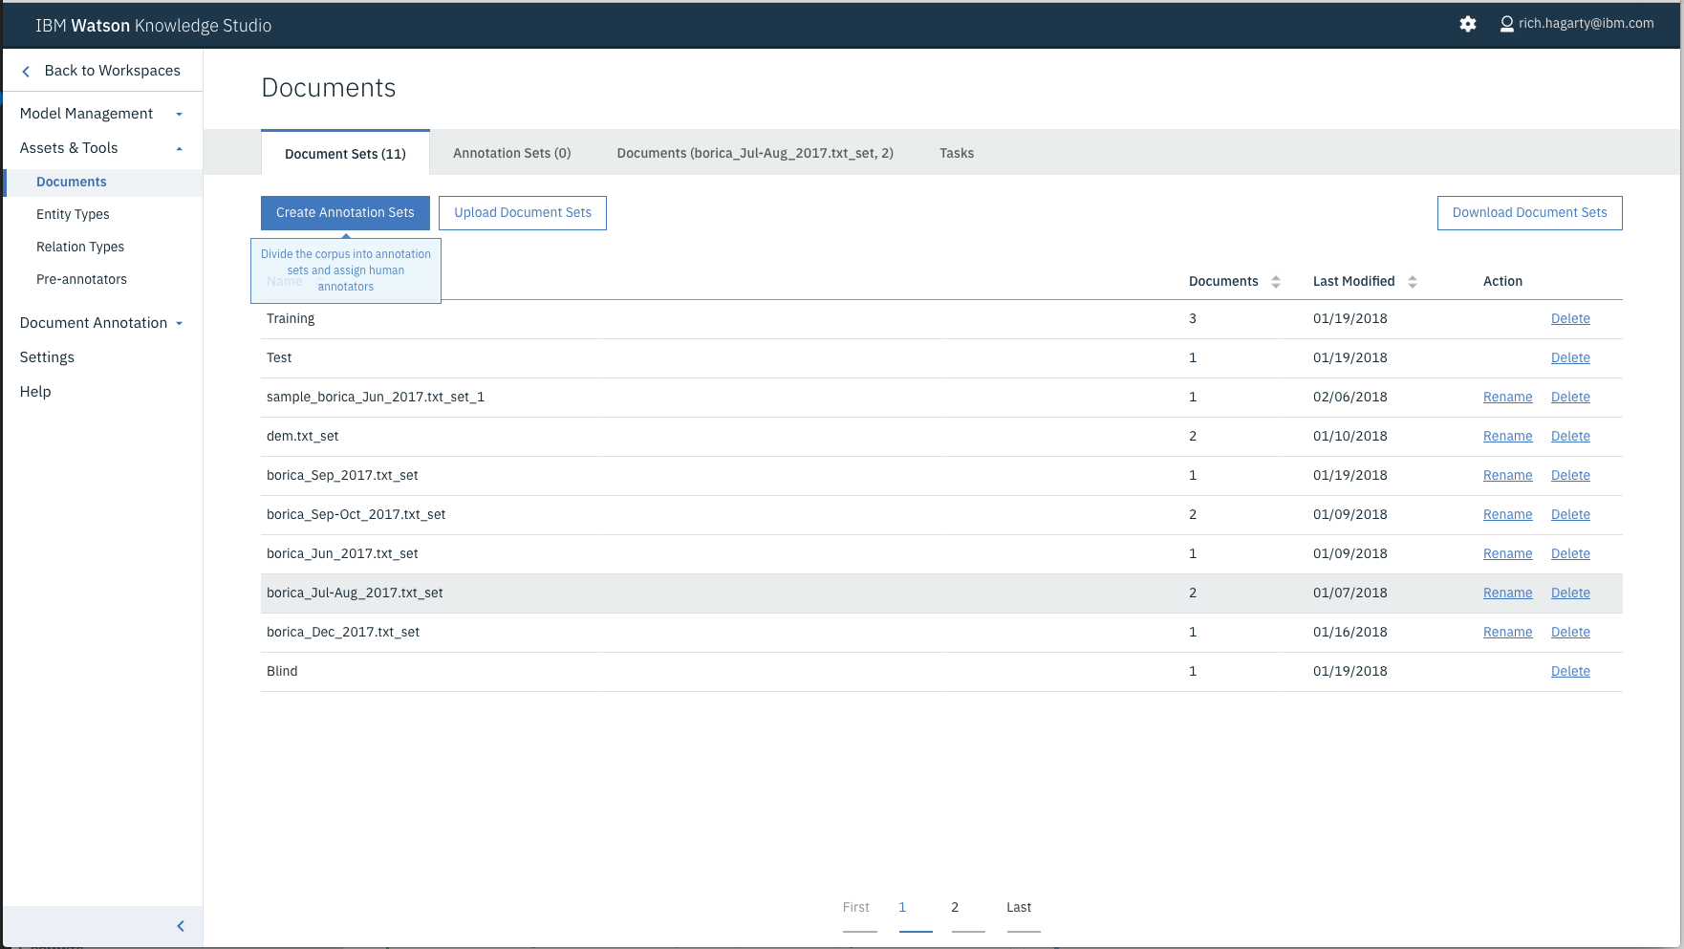The height and width of the screenshot is (949, 1684).
Task: Sort by Last Modified column arrows
Action: tap(1413, 282)
